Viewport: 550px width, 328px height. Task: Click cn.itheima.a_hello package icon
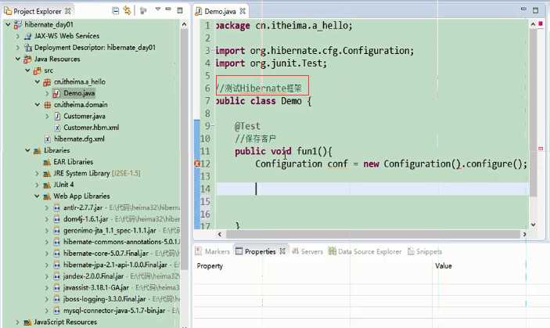click(x=47, y=82)
